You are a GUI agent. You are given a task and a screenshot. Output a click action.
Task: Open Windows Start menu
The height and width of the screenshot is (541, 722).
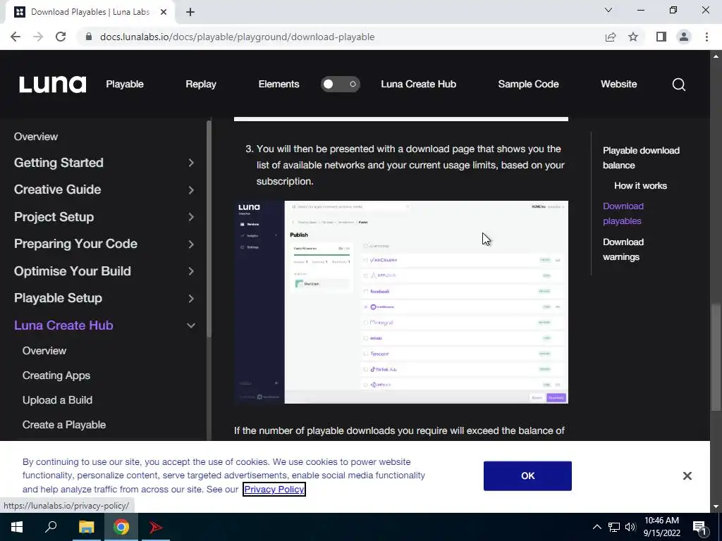tap(17, 527)
